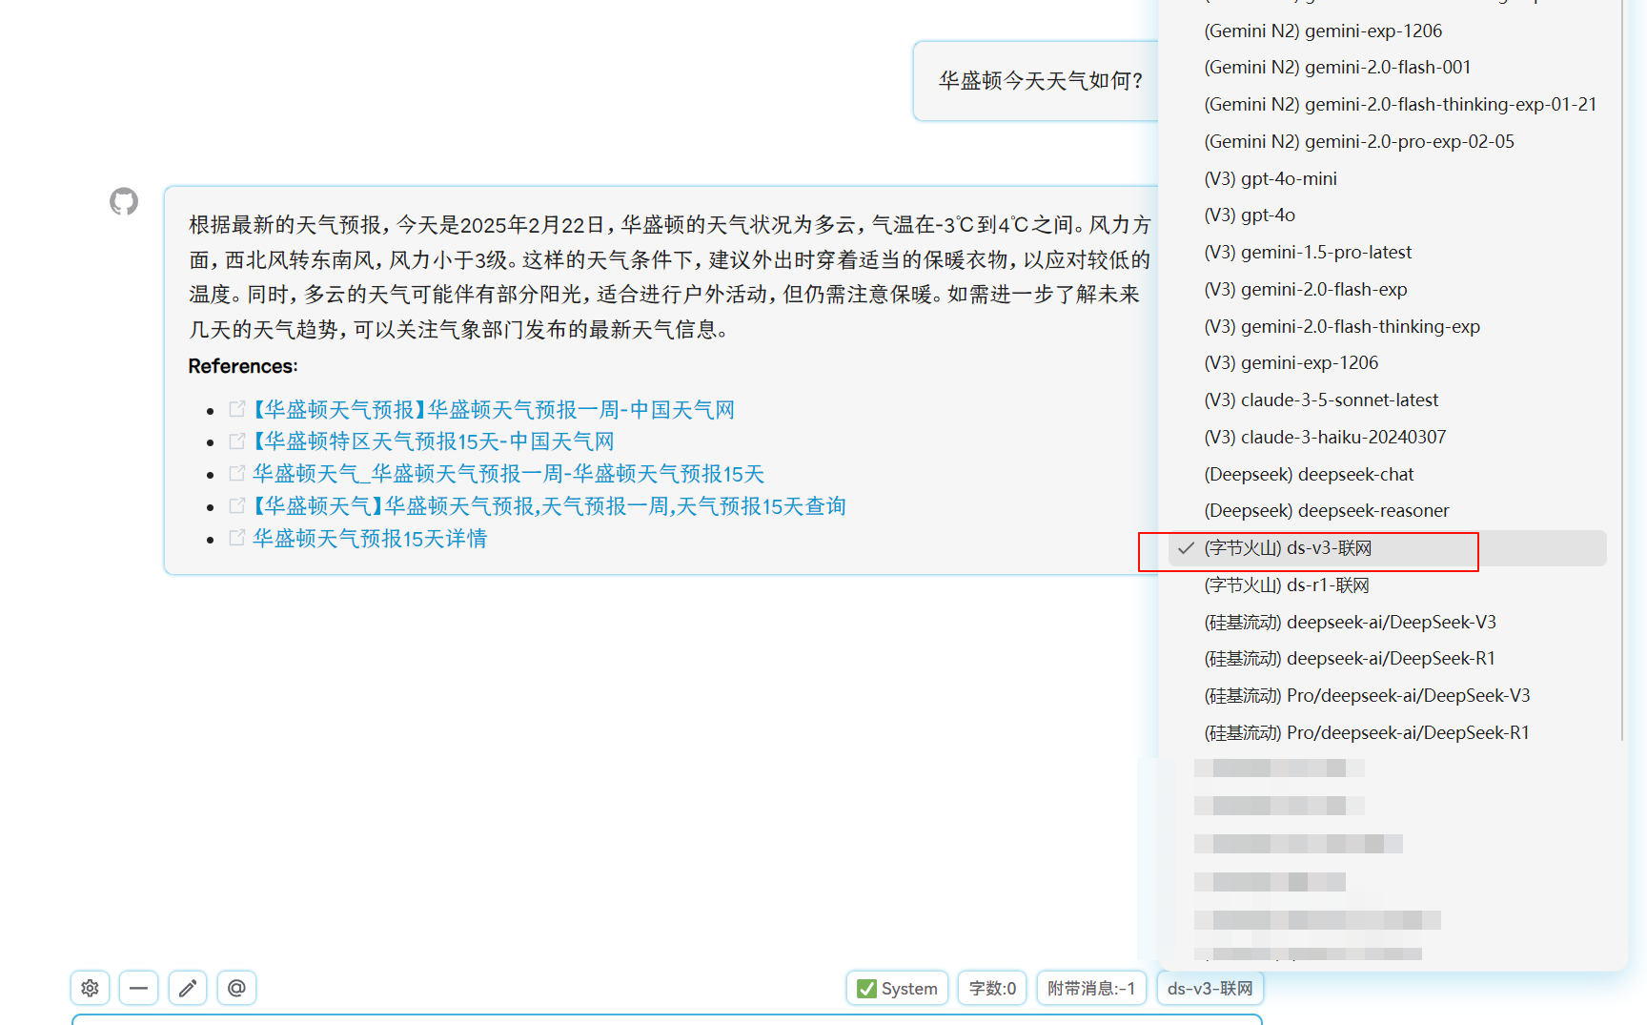Select (硅基流动) Pro/deepseek-ai/DeepSeek-V3

(x=1388, y=695)
